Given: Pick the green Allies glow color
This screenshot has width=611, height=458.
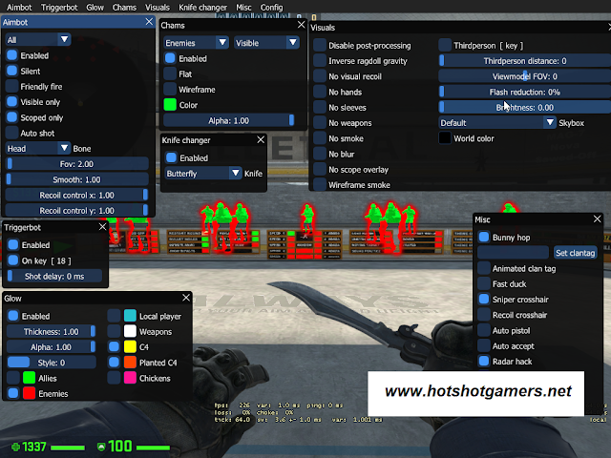Looking at the screenshot, I should [x=30, y=378].
